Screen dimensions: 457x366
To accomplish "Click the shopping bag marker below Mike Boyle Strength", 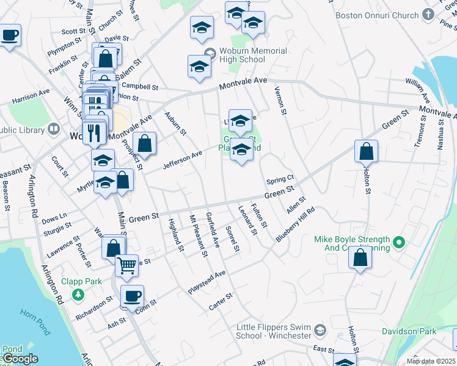I will click(x=360, y=259).
